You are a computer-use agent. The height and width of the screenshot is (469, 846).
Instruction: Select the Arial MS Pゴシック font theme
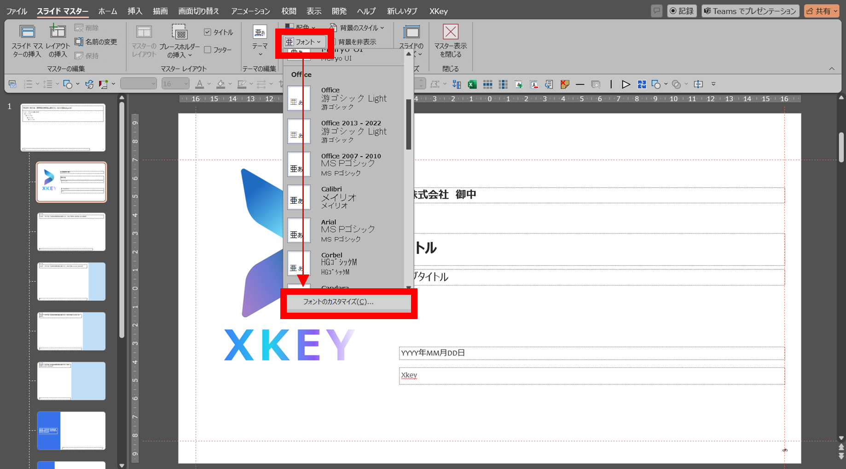pyautogui.click(x=344, y=231)
